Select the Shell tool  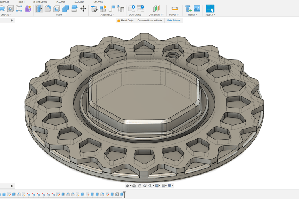tap(57, 9)
